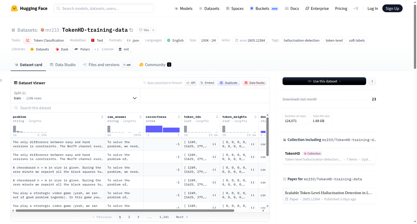Click the raw_answer lengths histogram
Viewport: 417px width, 224px height.
click(x=124, y=129)
